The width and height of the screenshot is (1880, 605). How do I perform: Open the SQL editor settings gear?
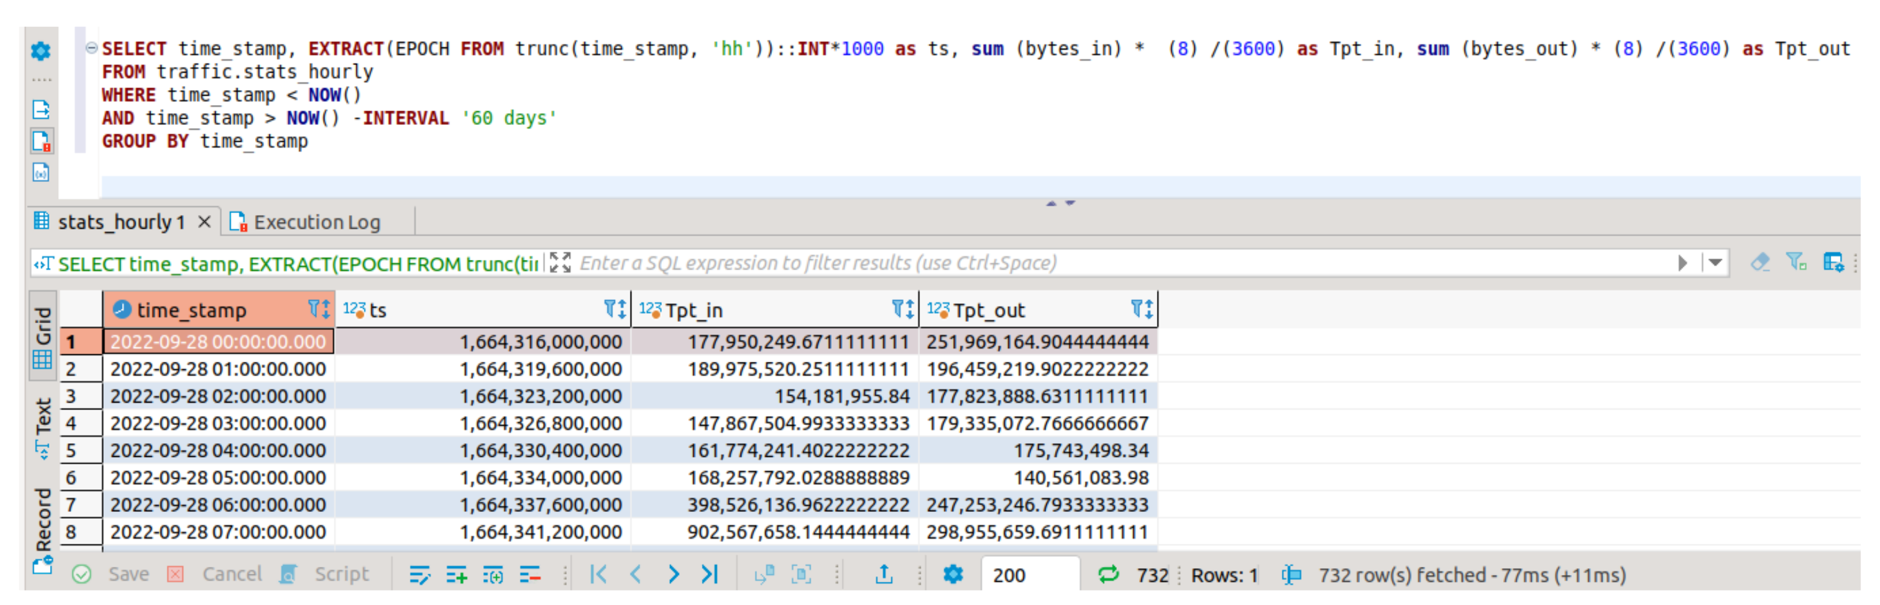point(41,51)
